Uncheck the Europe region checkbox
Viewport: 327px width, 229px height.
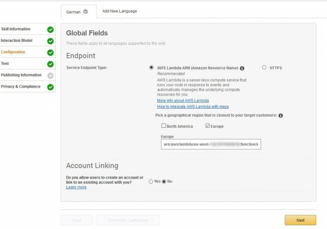click(207, 126)
